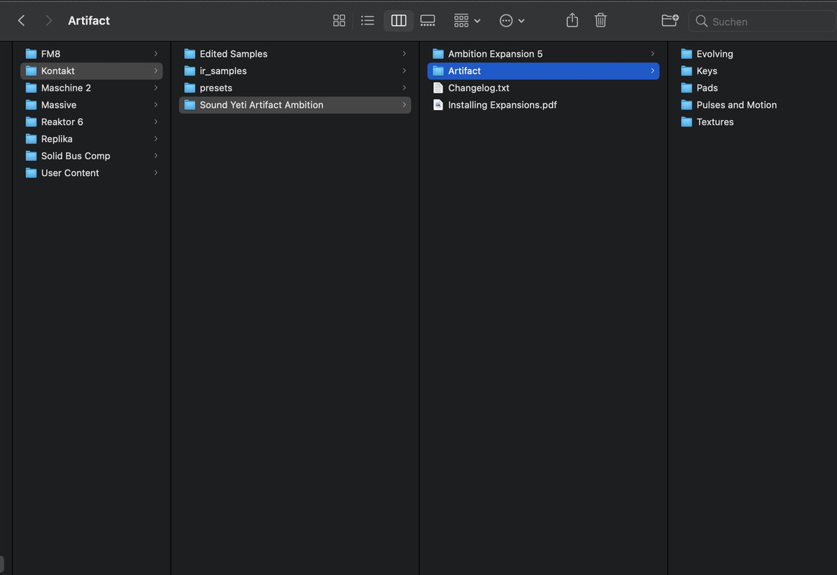Click the Sound Yeti Artifact Ambition folder icon
The height and width of the screenshot is (575, 837).
coord(189,105)
